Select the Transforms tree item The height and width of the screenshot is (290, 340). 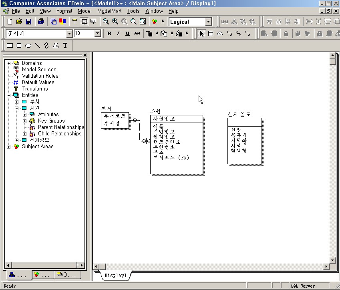point(35,89)
